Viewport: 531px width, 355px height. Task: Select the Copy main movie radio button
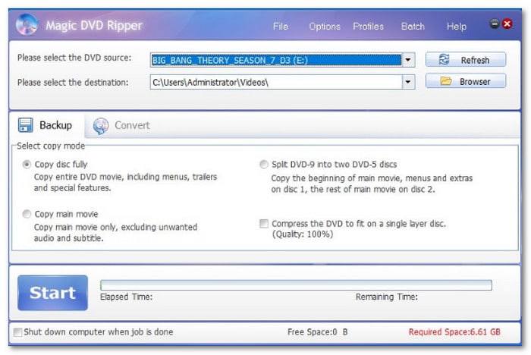point(27,214)
